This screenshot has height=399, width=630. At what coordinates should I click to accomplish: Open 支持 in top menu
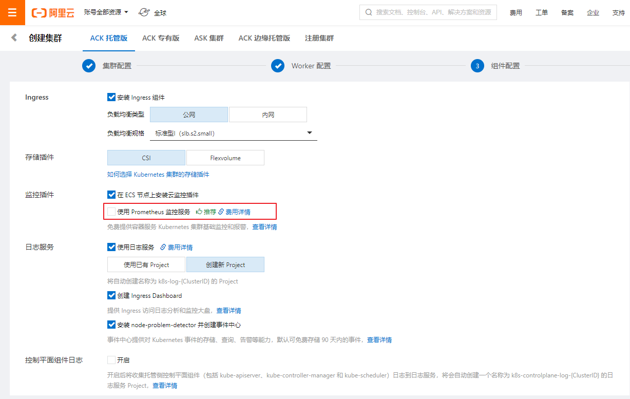(x=619, y=13)
